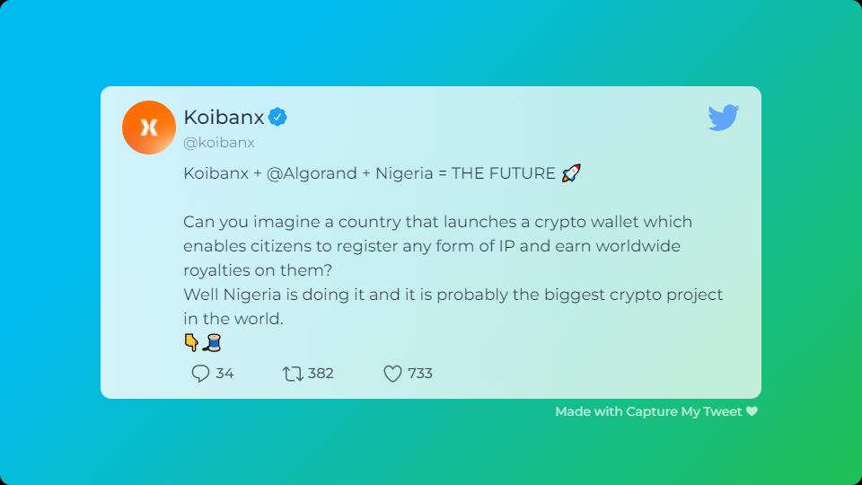The width and height of the screenshot is (862, 485).
Task: Click the Twitter bird logo
Action: 724,117
